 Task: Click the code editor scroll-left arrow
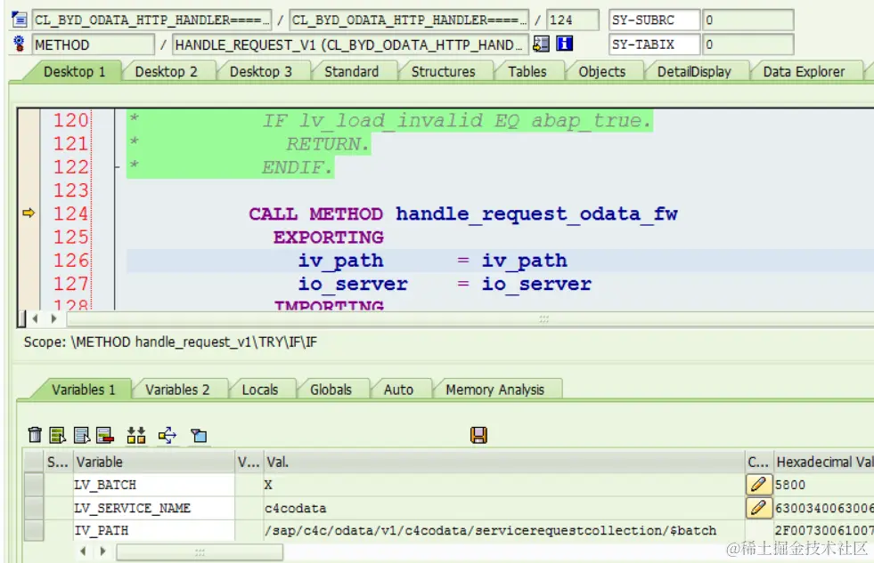pos(35,318)
